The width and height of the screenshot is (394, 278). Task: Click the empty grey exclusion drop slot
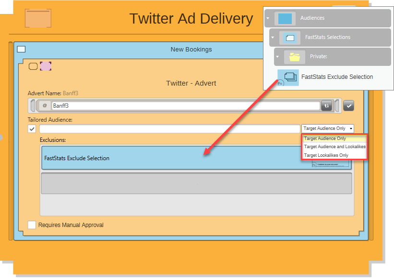196,183
